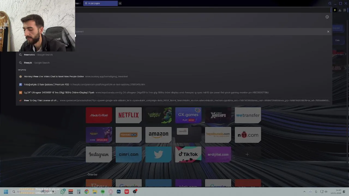The width and height of the screenshot is (349, 196).
Task: Add a new speed dial with plus tile
Action: (247, 154)
